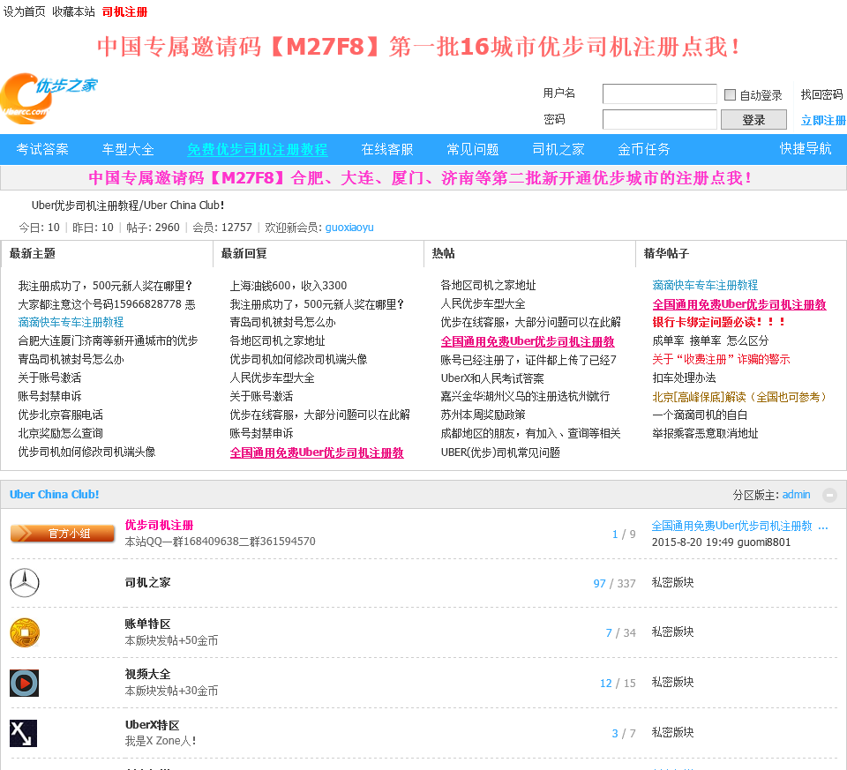Image resolution: width=847 pixels, height=770 pixels.
Task: Open 北京[高峰保底]解读 featured post
Action: click(740, 397)
